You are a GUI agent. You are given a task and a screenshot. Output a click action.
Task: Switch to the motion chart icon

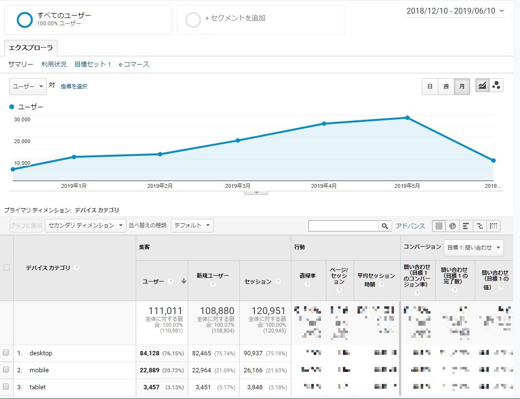coord(496,86)
